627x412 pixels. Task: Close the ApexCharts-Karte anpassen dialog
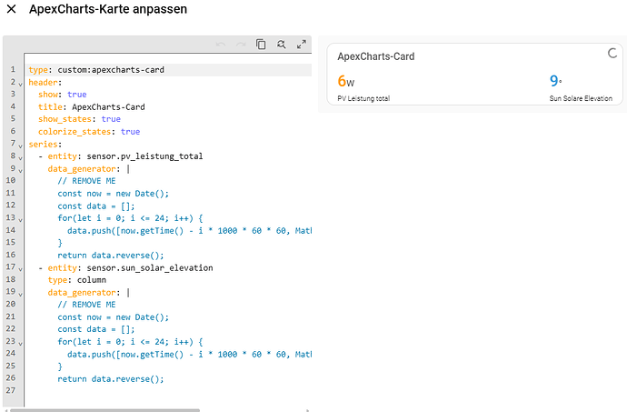tap(12, 9)
